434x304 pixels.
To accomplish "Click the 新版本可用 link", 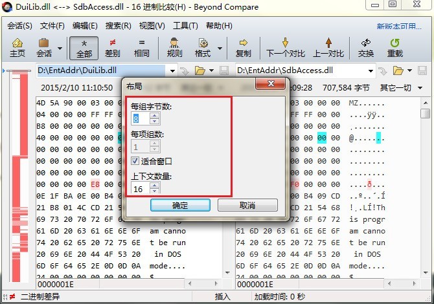I will pyautogui.click(x=399, y=27).
